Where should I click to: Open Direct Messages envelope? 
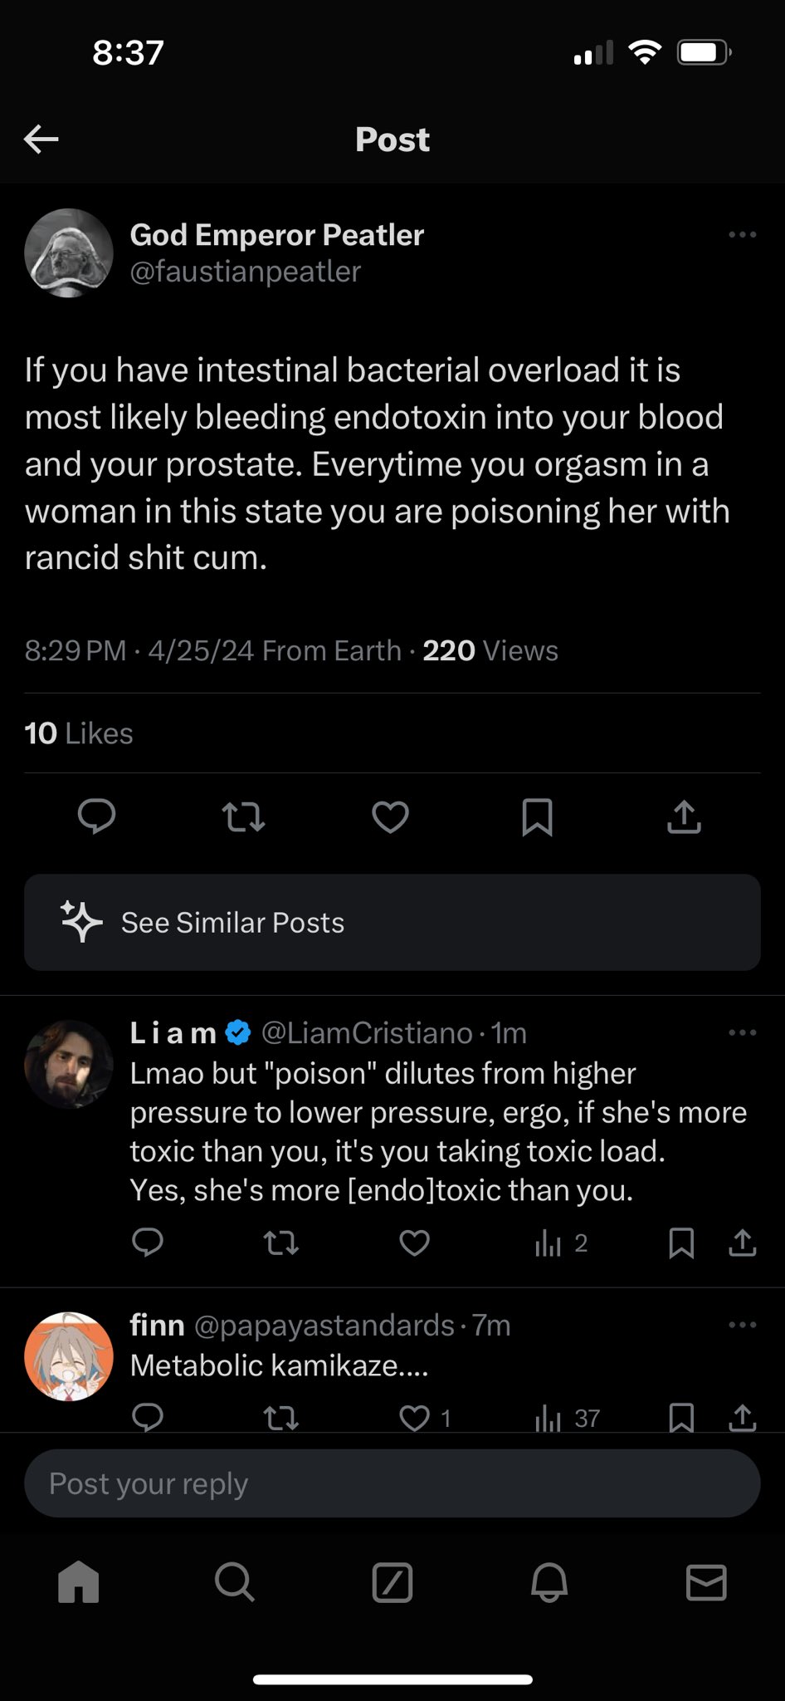click(706, 1581)
